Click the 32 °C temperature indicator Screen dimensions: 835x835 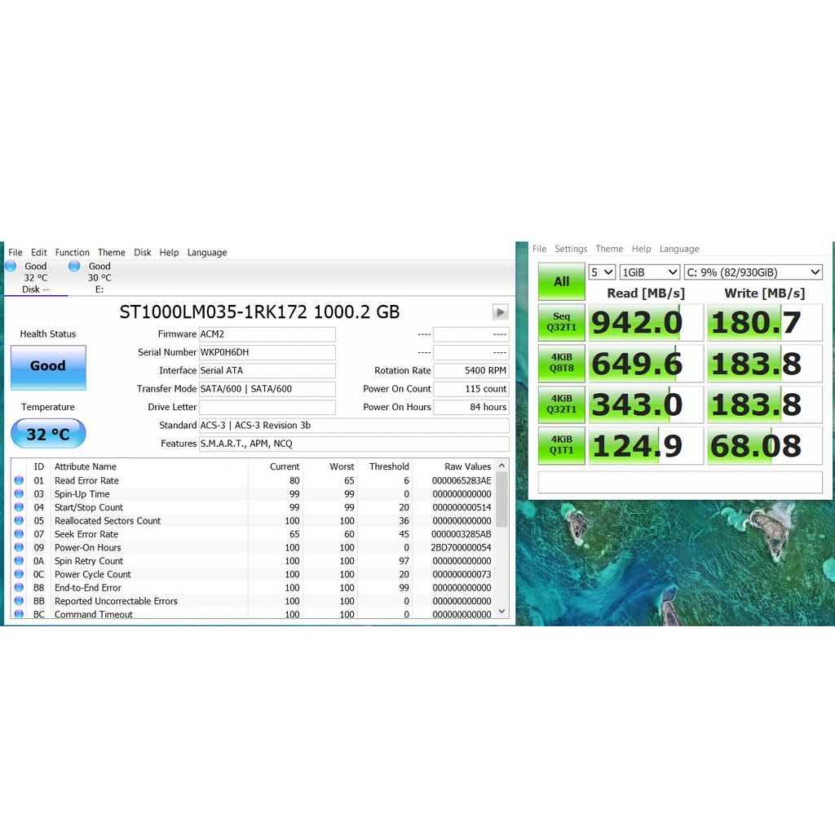[48, 434]
